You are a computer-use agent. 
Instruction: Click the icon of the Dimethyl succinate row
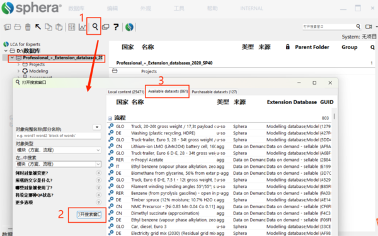click(111, 213)
